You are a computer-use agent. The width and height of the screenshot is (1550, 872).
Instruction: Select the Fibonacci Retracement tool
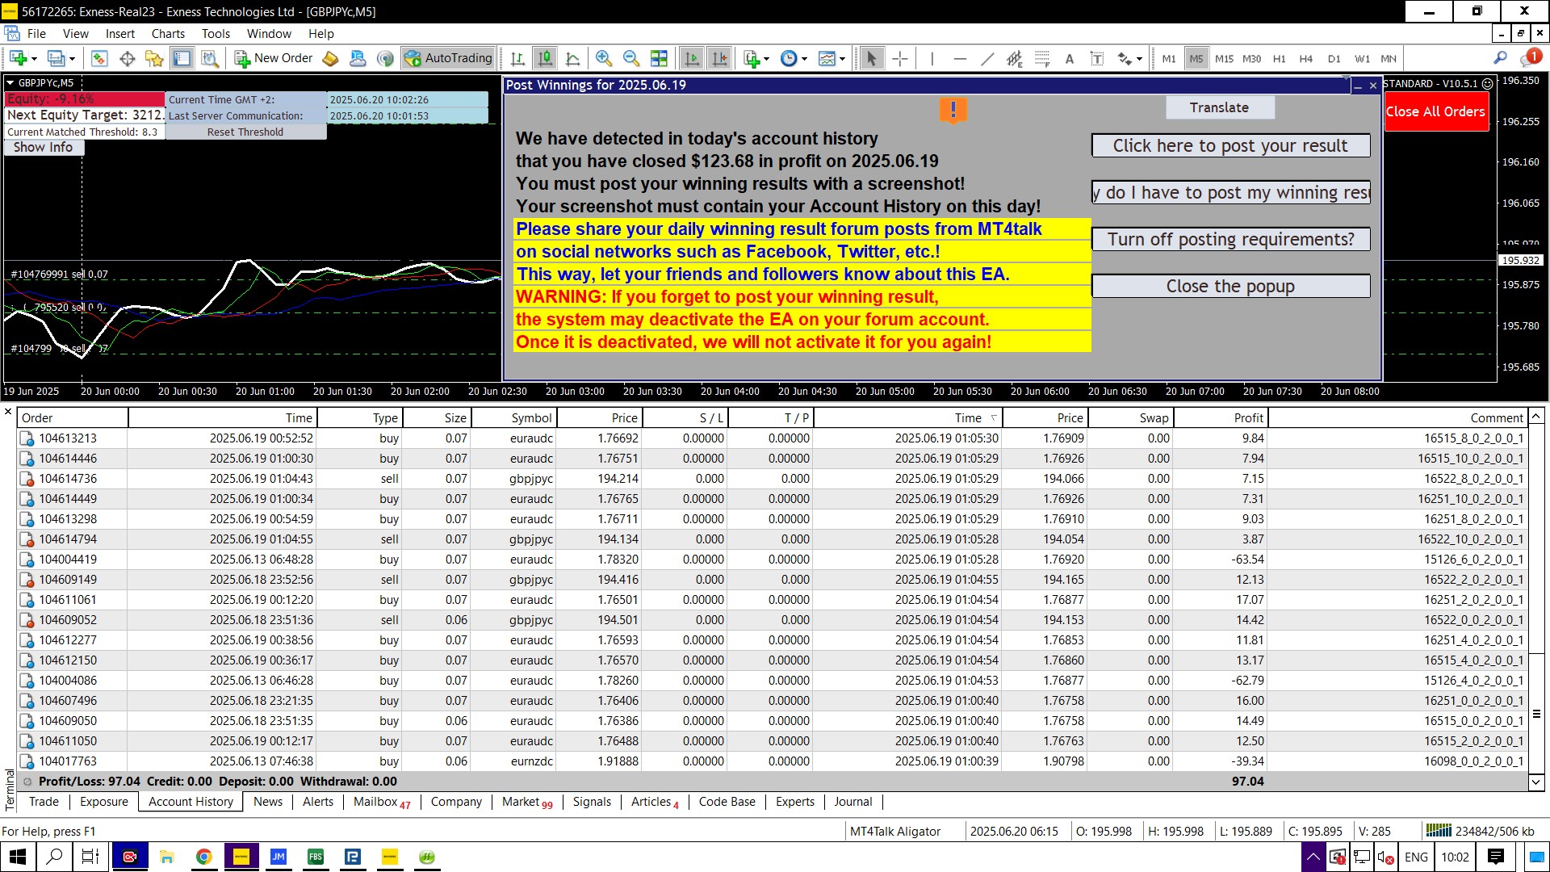tap(1042, 58)
